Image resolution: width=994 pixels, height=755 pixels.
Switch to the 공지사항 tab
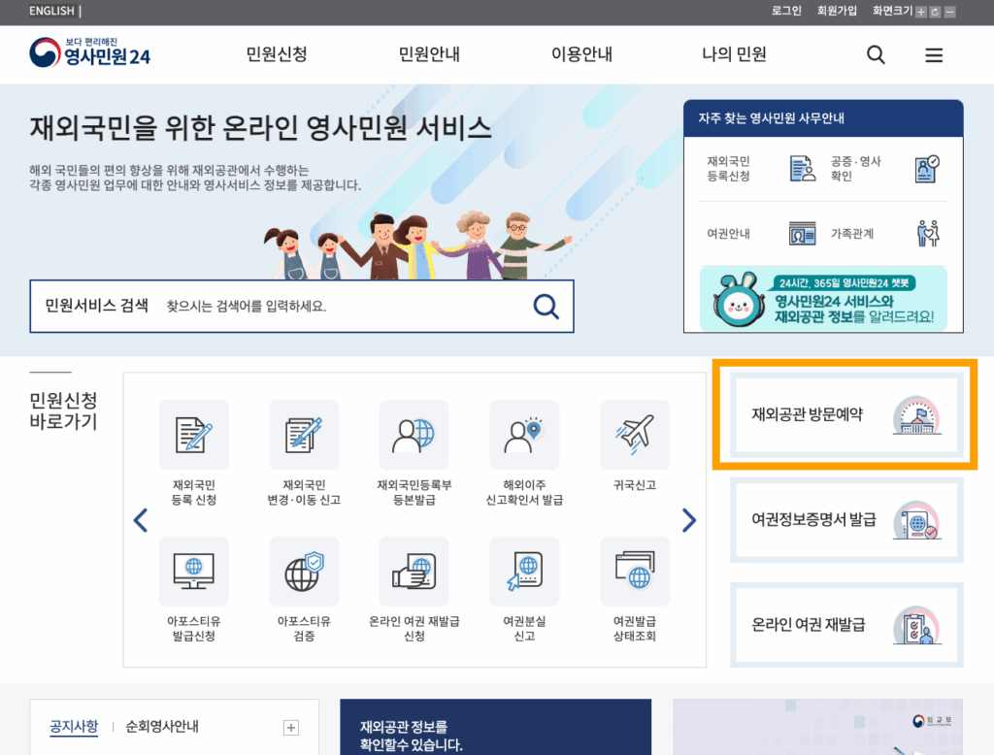click(x=74, y=727)
